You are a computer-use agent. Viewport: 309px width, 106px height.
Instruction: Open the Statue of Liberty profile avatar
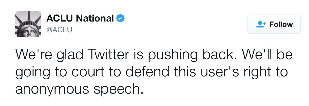click(x=28, y=24)
